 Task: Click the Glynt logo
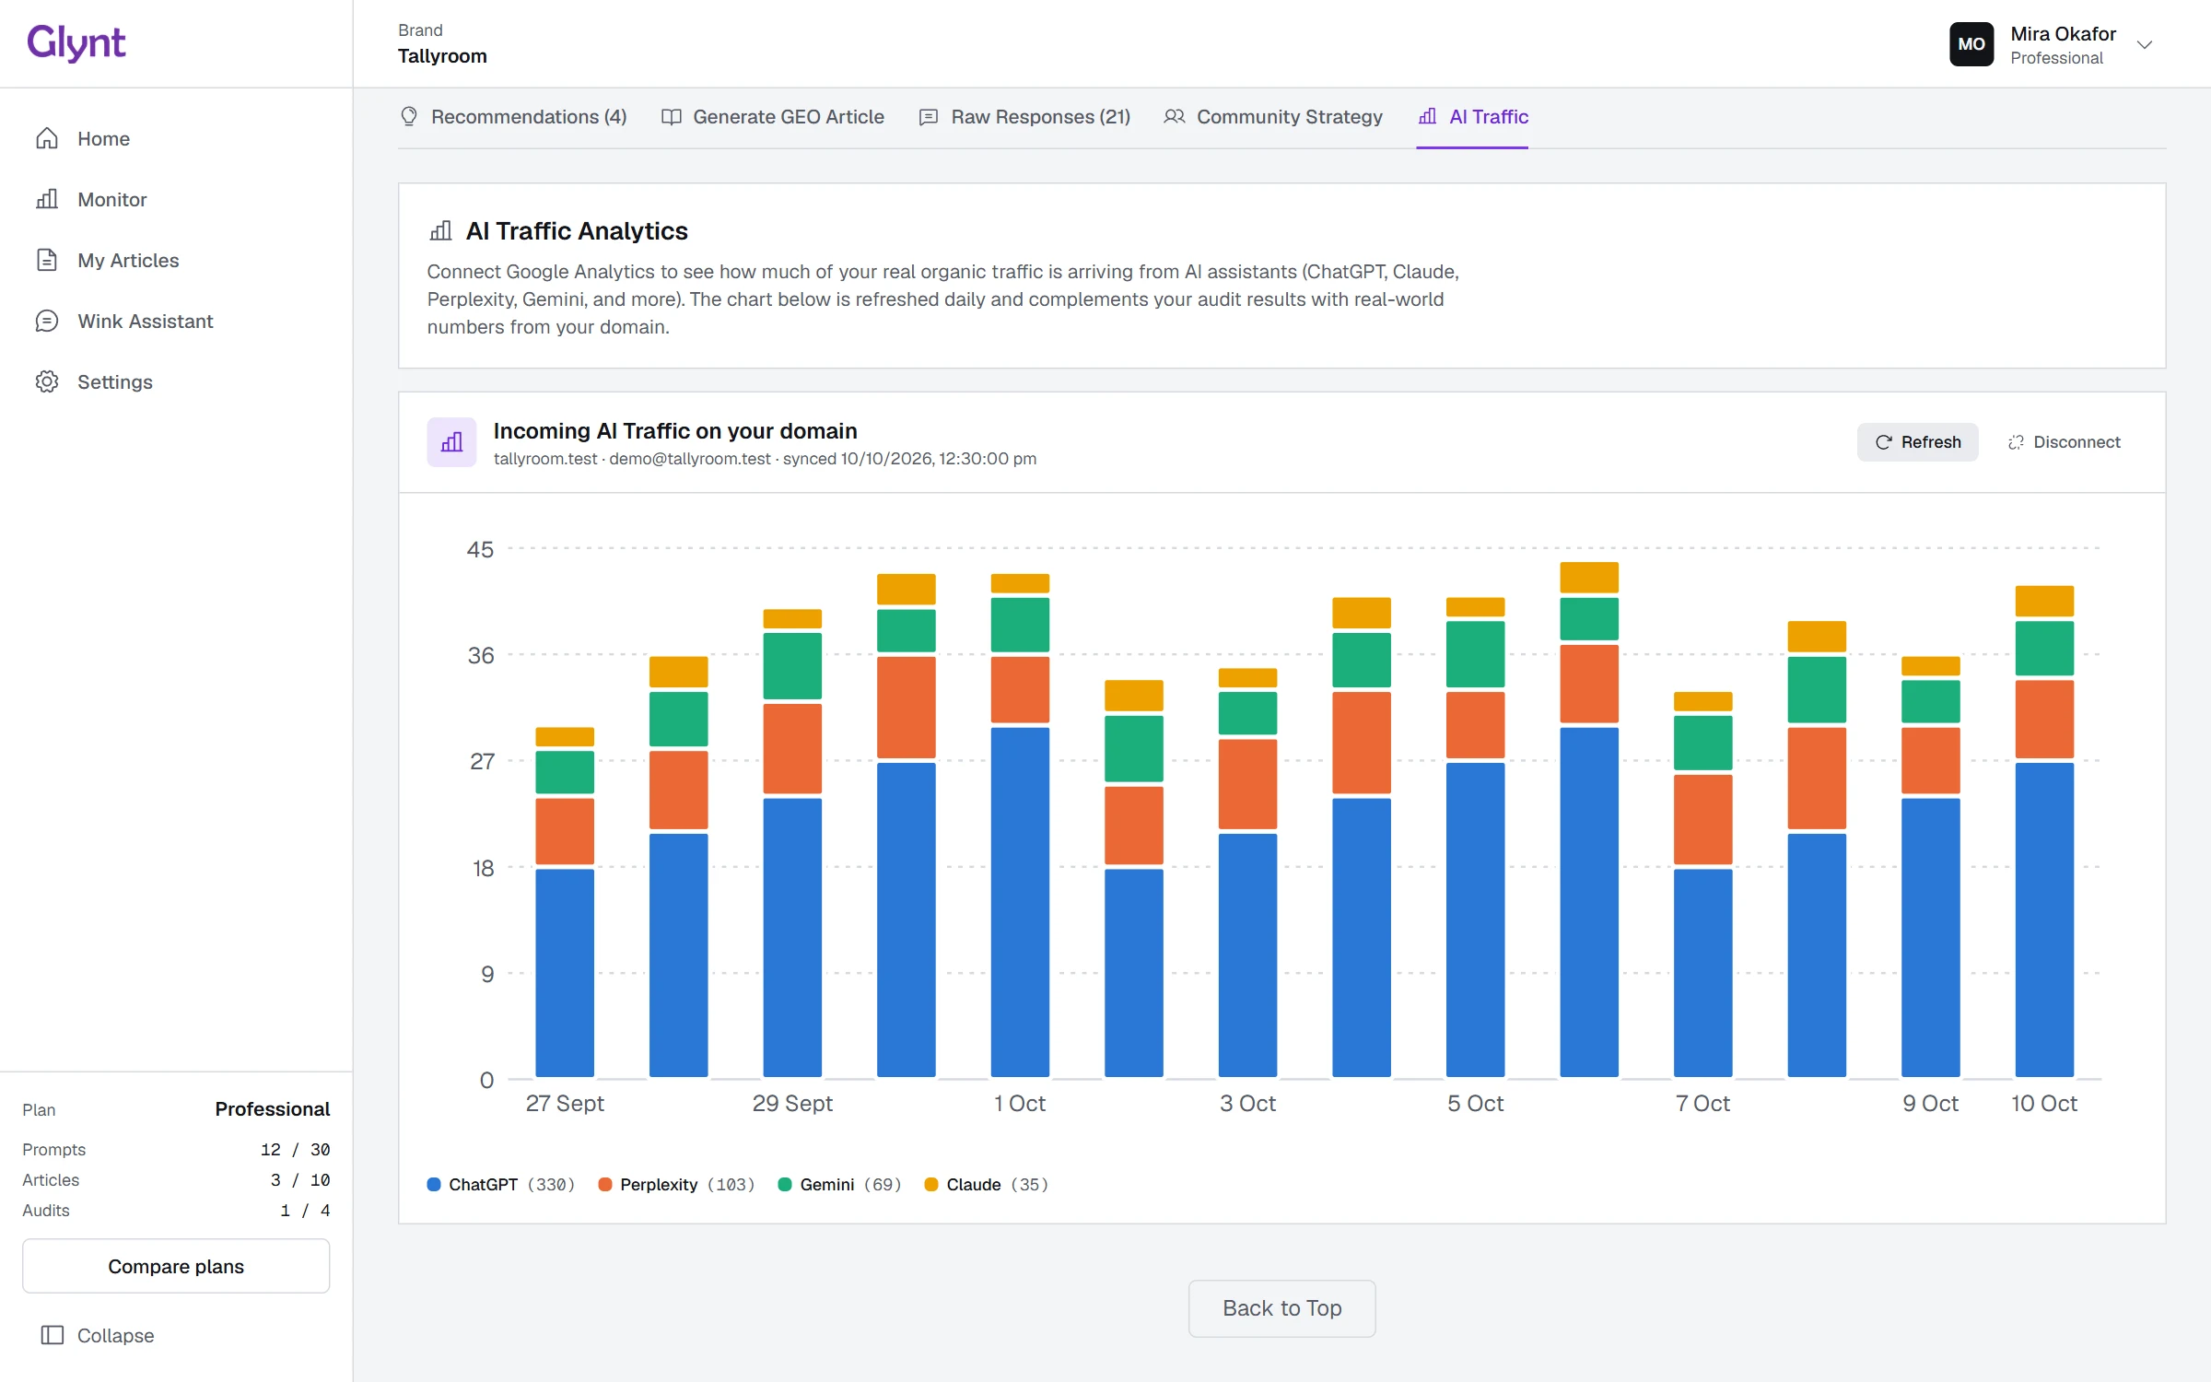pos(76,43)
